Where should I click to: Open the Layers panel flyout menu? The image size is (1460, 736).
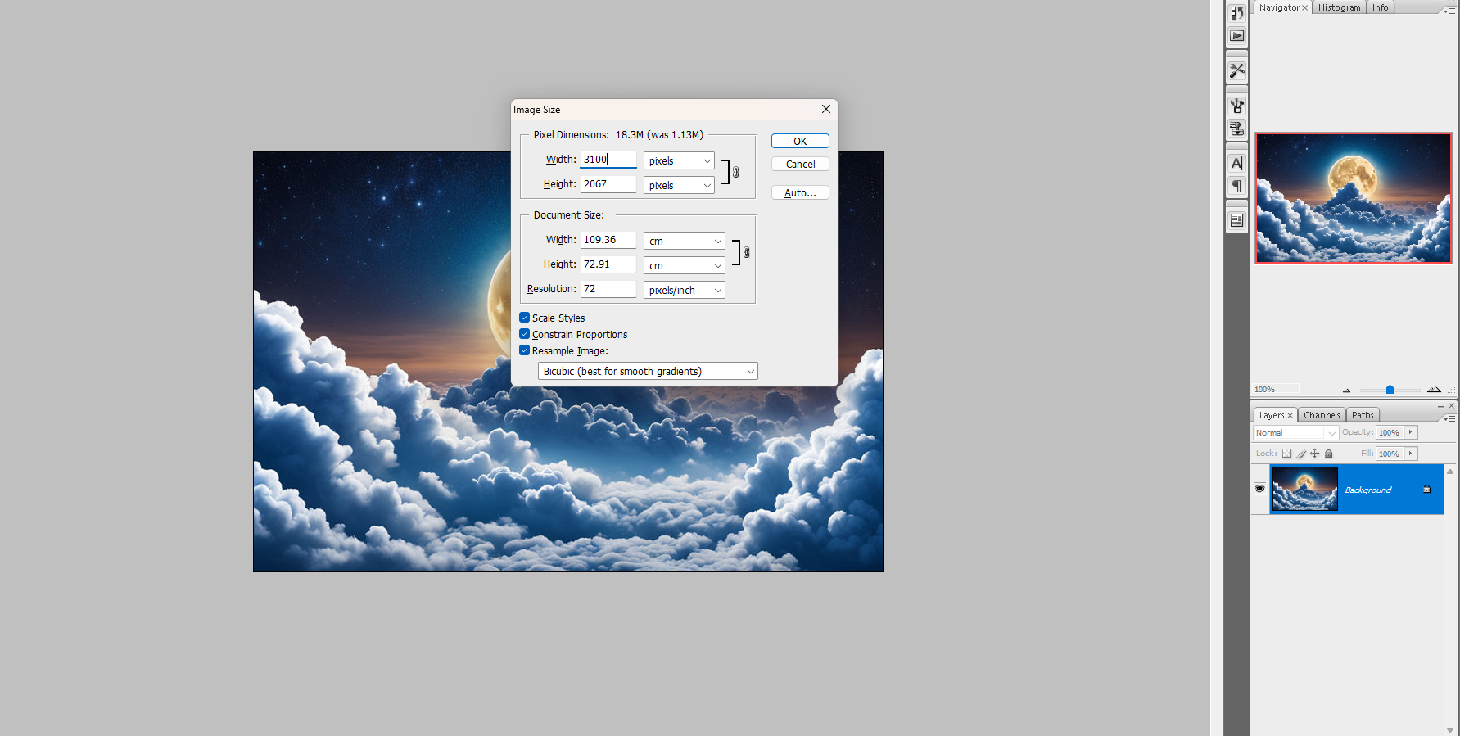tap(1449, 418)
